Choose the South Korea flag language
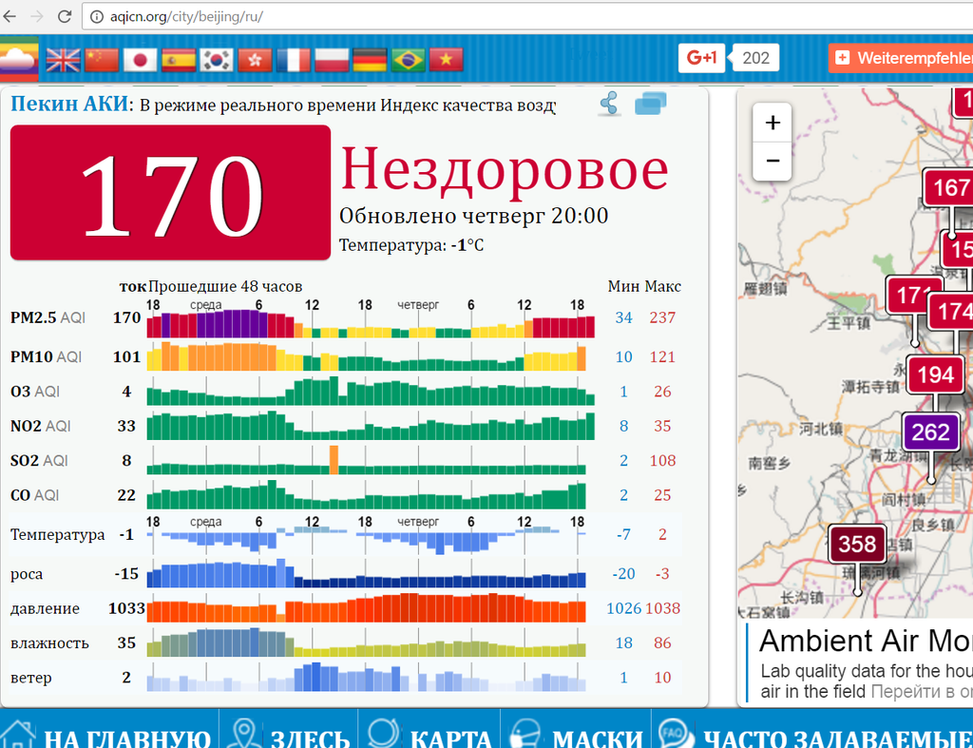The image size is (973, 748). (x=217, y=60)
